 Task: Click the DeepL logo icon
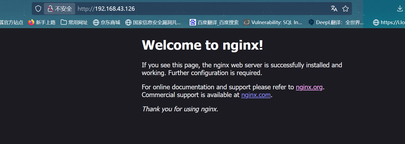pyautogui.click(x=311, y=22)
